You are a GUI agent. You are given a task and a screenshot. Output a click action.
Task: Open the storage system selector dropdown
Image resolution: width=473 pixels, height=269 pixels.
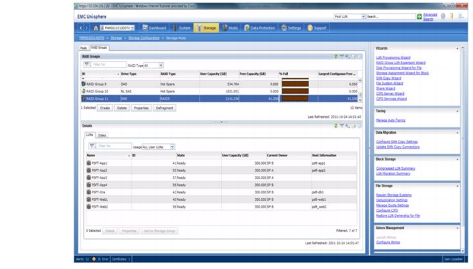click(117, 28)
